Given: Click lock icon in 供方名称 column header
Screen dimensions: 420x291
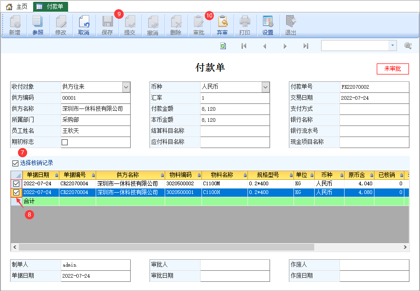Looking at the screenshot, I should pyautogui.click(x=162, y=175).
